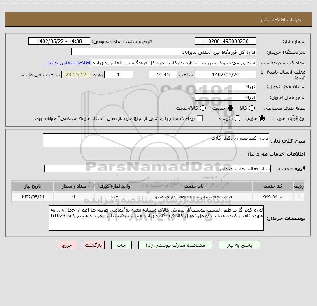Click the شماره نیاز field 1102001493000230

[226, 41]
